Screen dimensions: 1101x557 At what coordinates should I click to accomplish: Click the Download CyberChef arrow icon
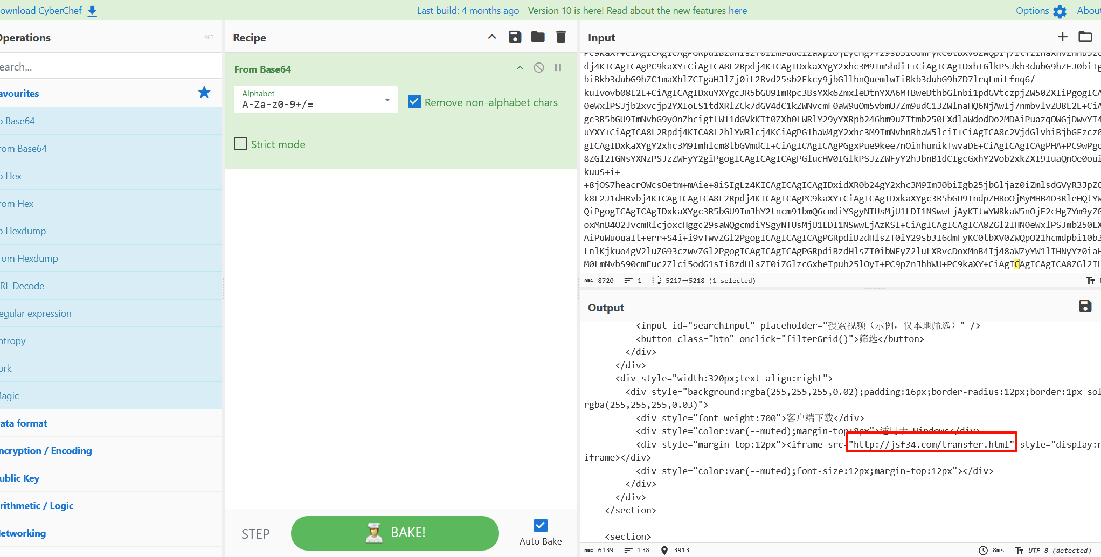coord(92,11)
